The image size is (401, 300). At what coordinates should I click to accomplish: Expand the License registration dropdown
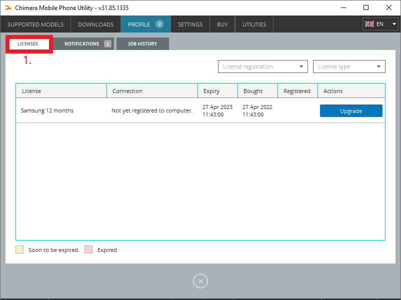[x=263, y=66]
